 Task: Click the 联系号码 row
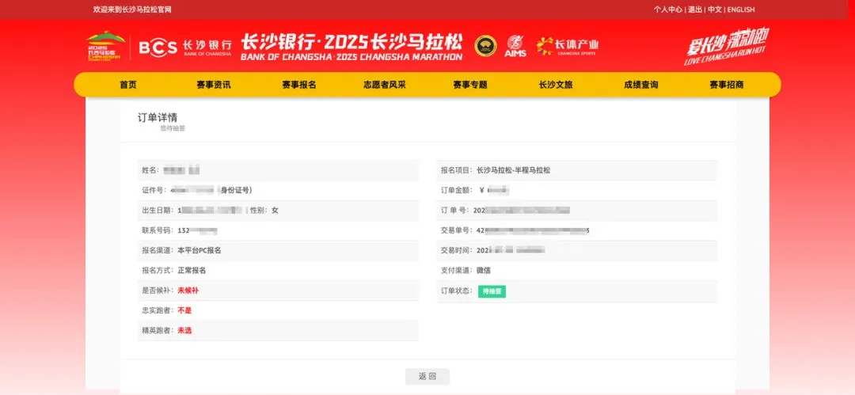pyautogui.click(x=278, y=230)
